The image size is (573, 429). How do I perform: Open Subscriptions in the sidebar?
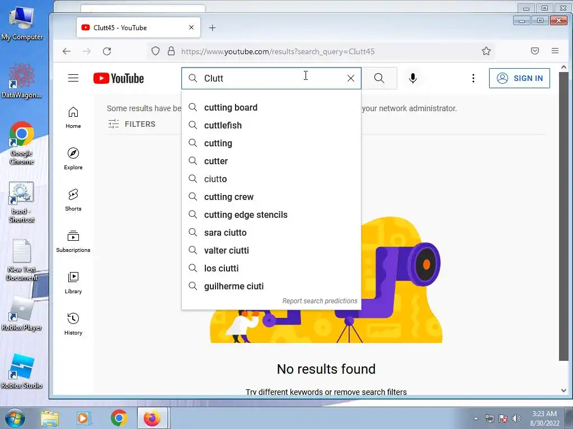[73, 241]
